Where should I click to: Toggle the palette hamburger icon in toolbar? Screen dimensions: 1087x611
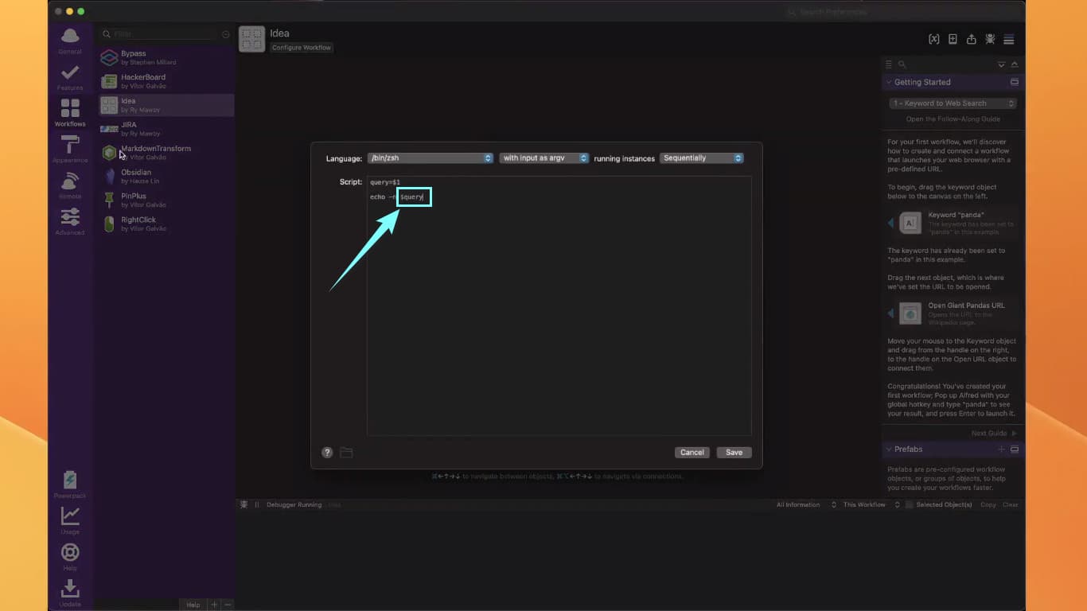coord(1009,40)
